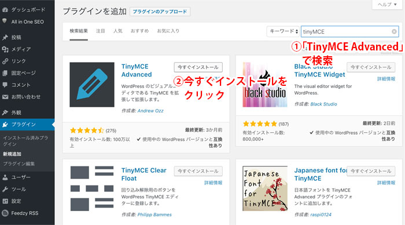Install TinyMCE Advanced with 今すぐインストール
The image size is (405, 225).
point(198,67)
